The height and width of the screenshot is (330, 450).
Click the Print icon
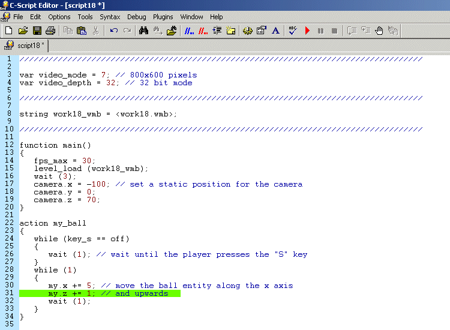(50, 30)
